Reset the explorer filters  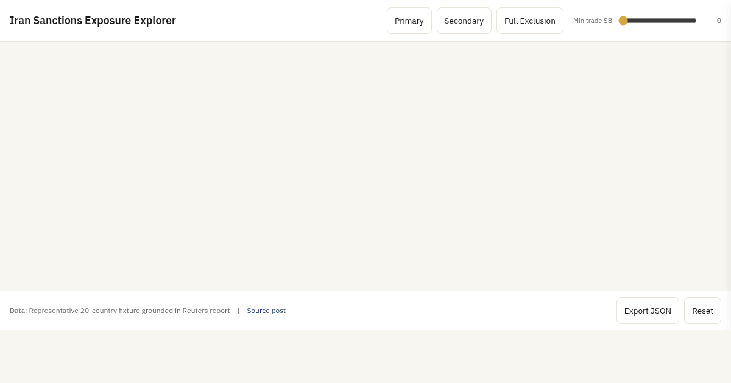pos(702,311)
